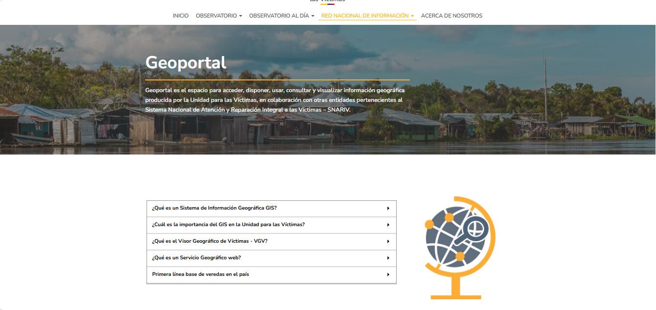Image resolution: width=656 pixels, height=310 pixels.
Task: Open the ACERCA DE NOSOTROS page
Action: pyautogui.click(x=451, y=16)
